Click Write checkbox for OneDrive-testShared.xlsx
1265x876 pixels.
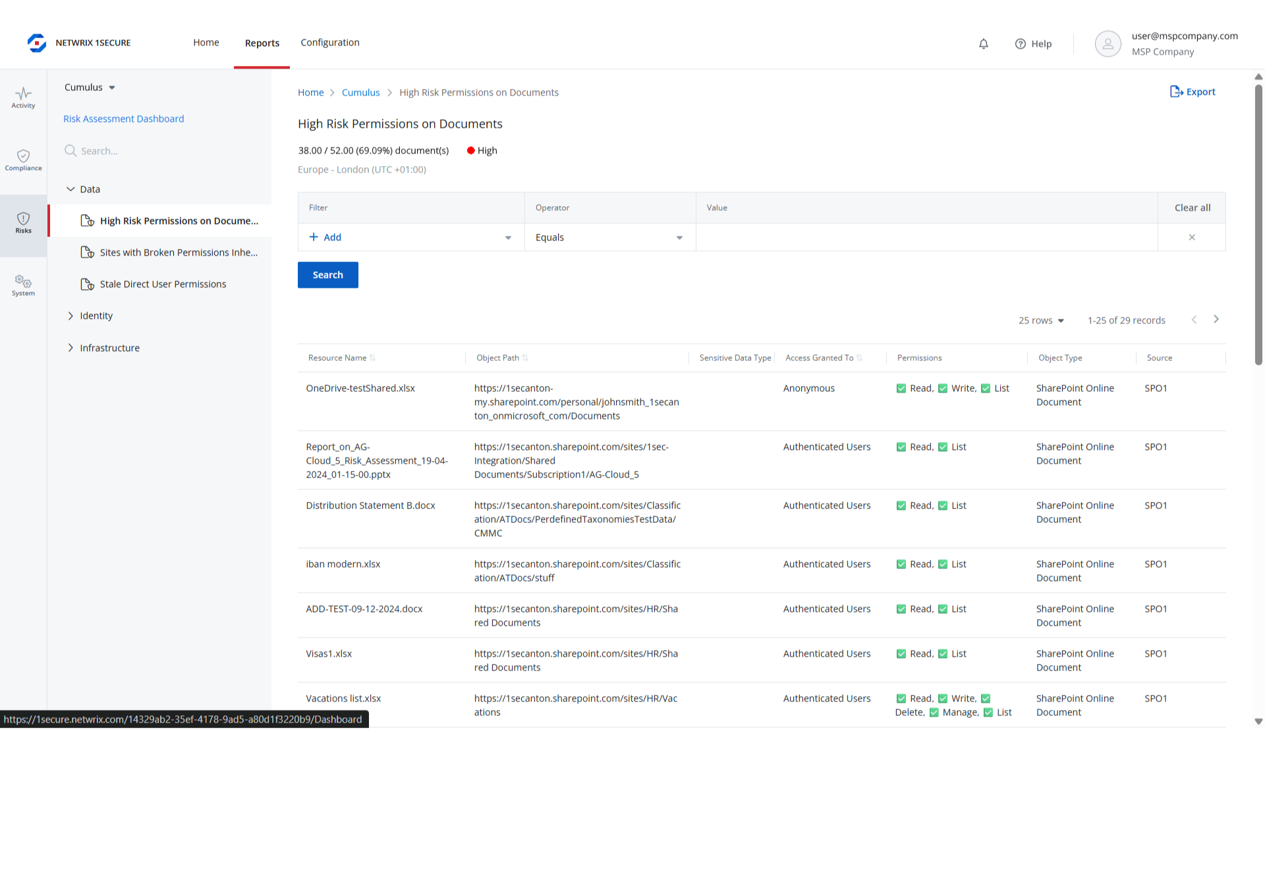942,388
